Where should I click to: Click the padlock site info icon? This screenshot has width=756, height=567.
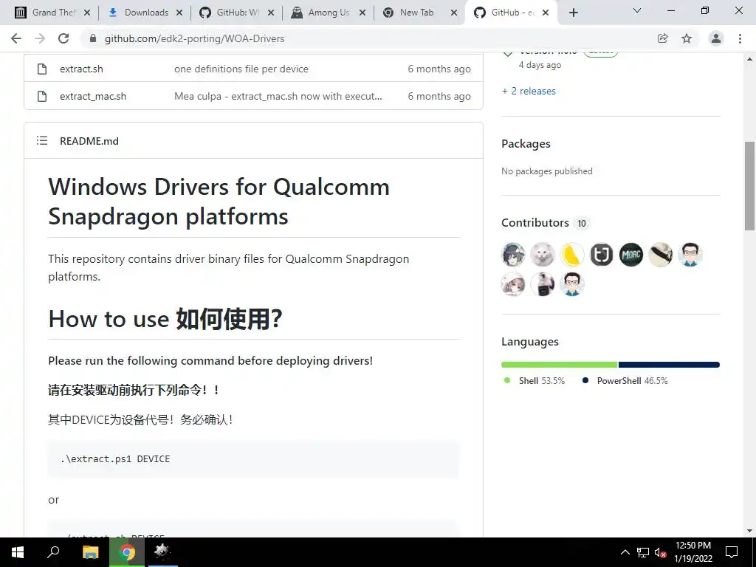click(x=93, y=38)
